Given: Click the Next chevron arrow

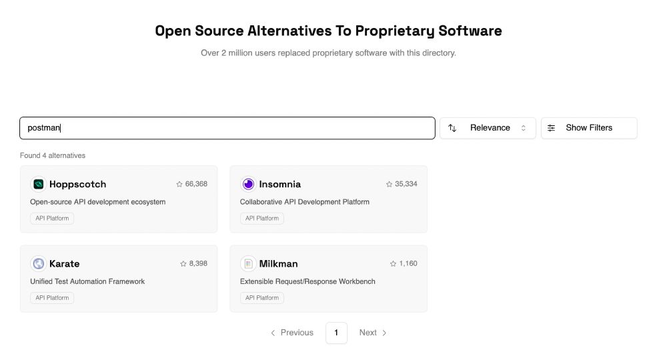Looking at the screenshot, I should (384, 333).
